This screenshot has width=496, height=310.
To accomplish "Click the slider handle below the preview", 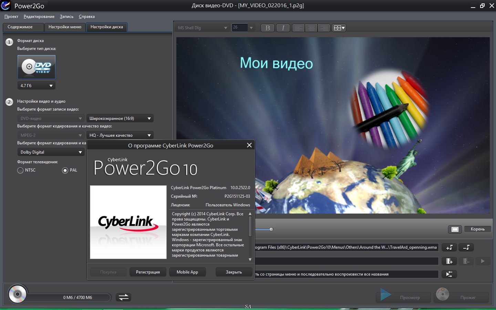I will click(x=271, y=229).
